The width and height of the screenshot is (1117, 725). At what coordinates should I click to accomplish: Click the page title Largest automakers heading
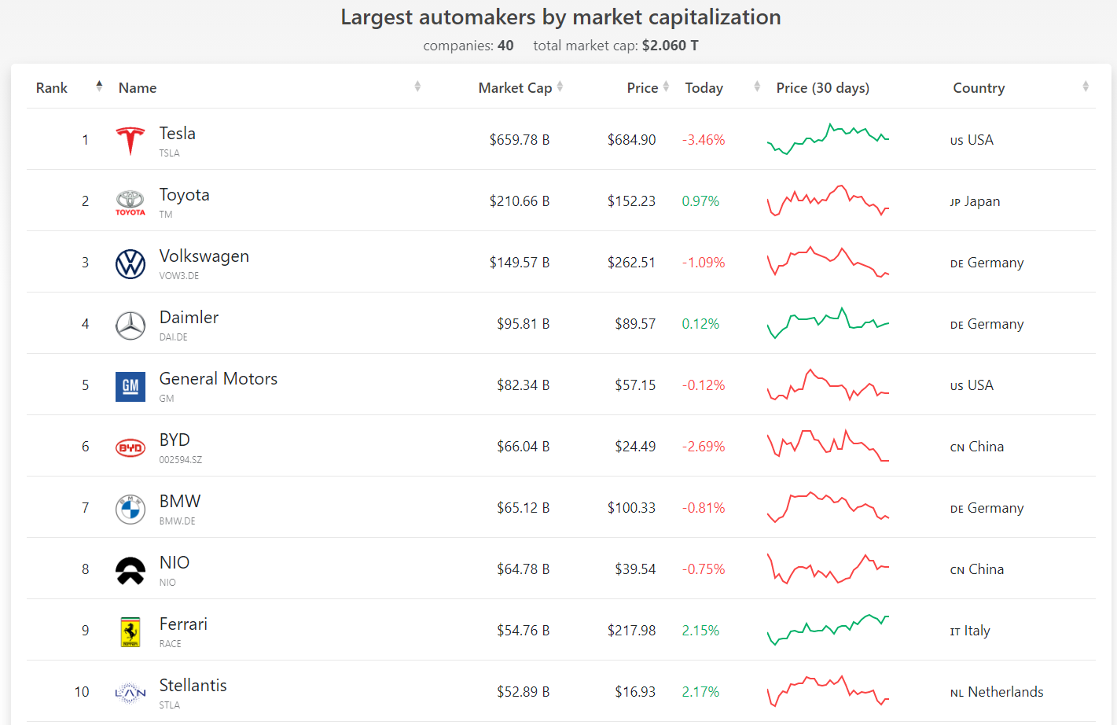click(x=560, y=17)
